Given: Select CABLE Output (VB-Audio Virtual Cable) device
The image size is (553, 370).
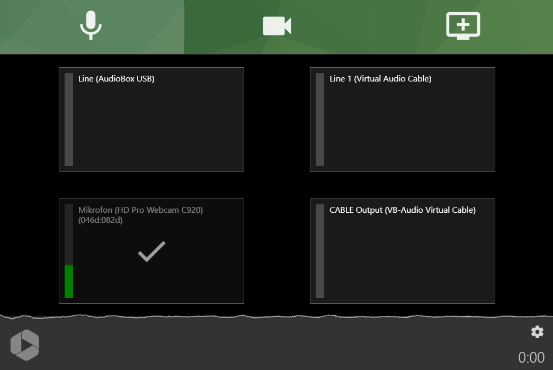Looking at the screenshot, I should pos(403,251).
